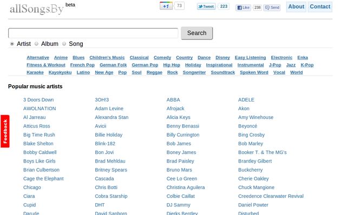This screenshot has height=215, width=341.
Task: Select the Song radio button
Action: [64, 44]
